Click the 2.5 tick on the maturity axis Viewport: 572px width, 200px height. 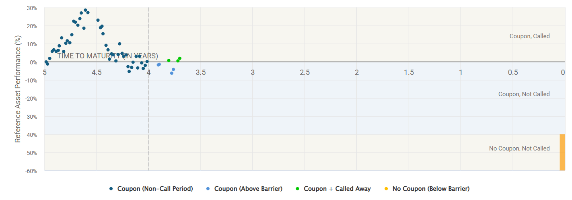[305, 72]
